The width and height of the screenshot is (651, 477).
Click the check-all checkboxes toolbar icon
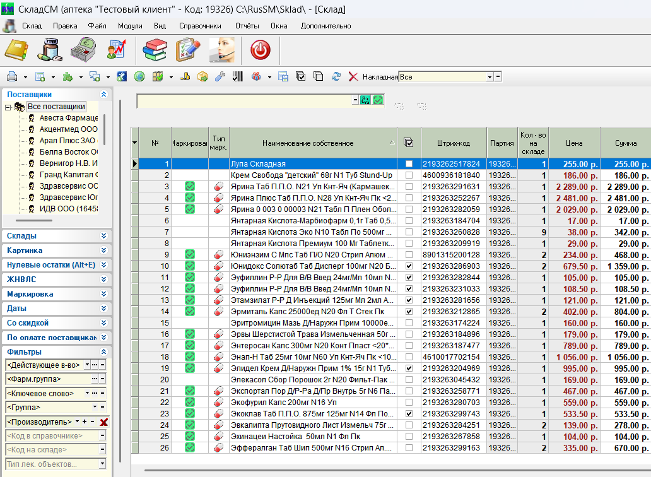tap(301, 76)
